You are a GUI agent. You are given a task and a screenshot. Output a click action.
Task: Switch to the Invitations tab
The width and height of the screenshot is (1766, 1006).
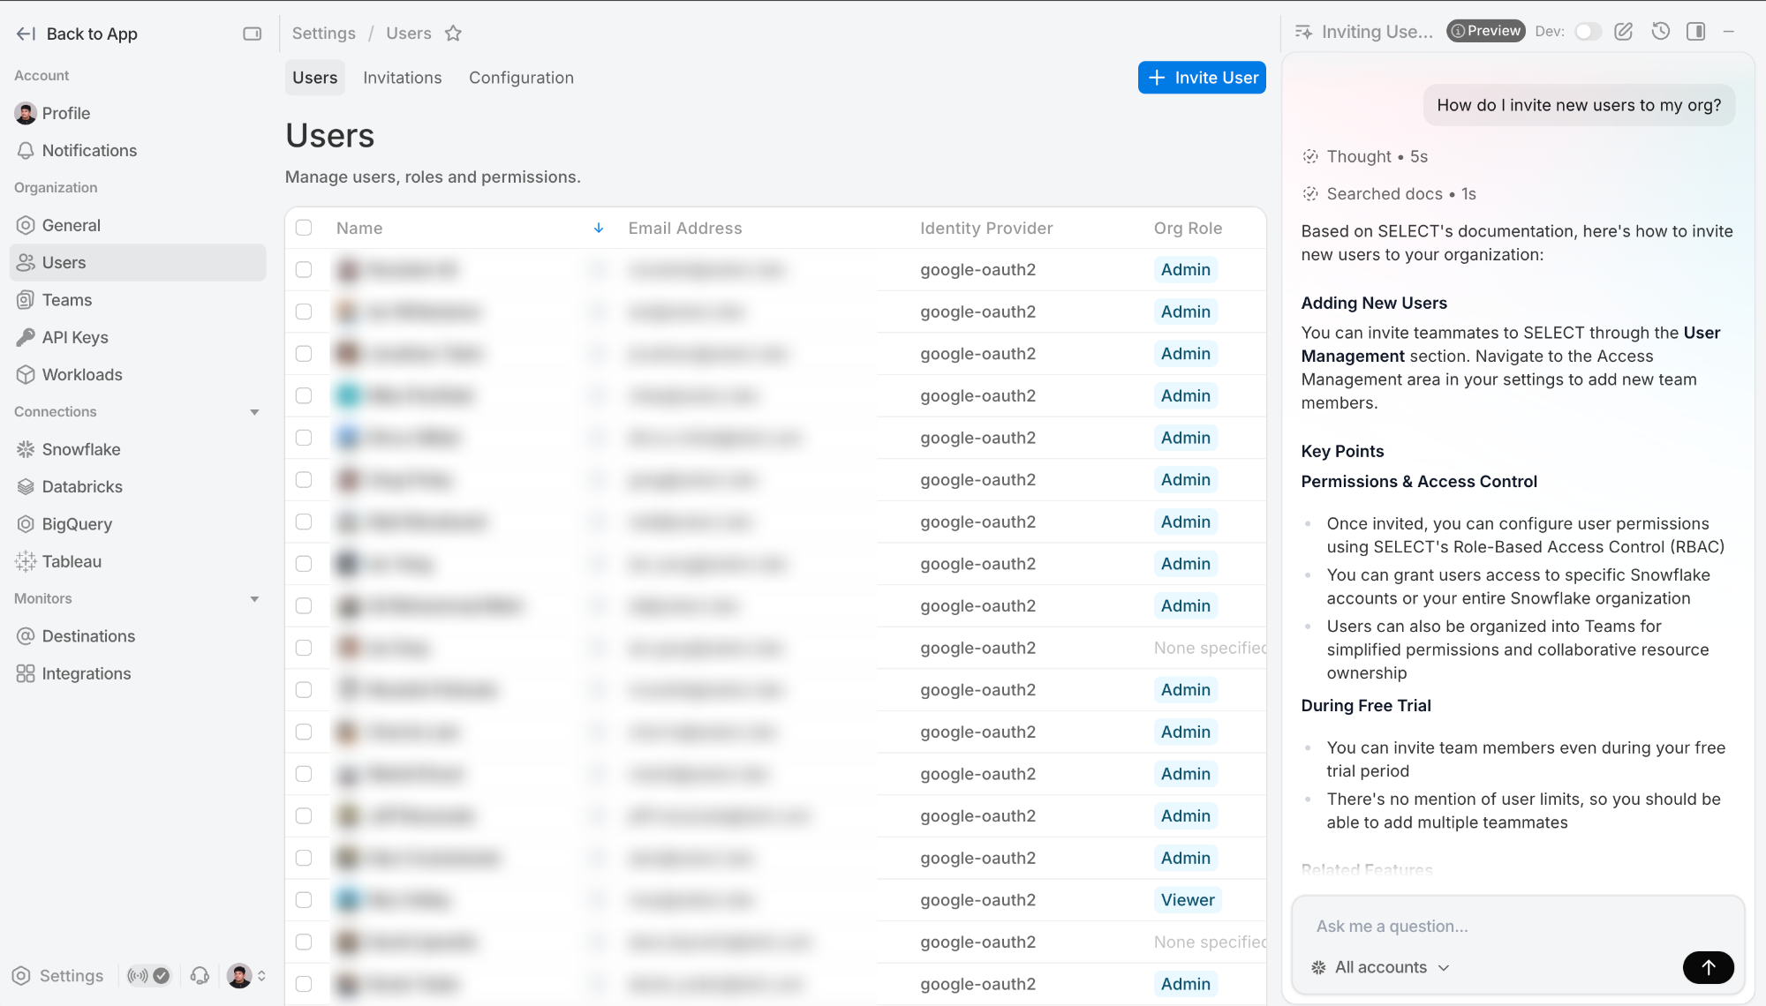click(402, 78)
